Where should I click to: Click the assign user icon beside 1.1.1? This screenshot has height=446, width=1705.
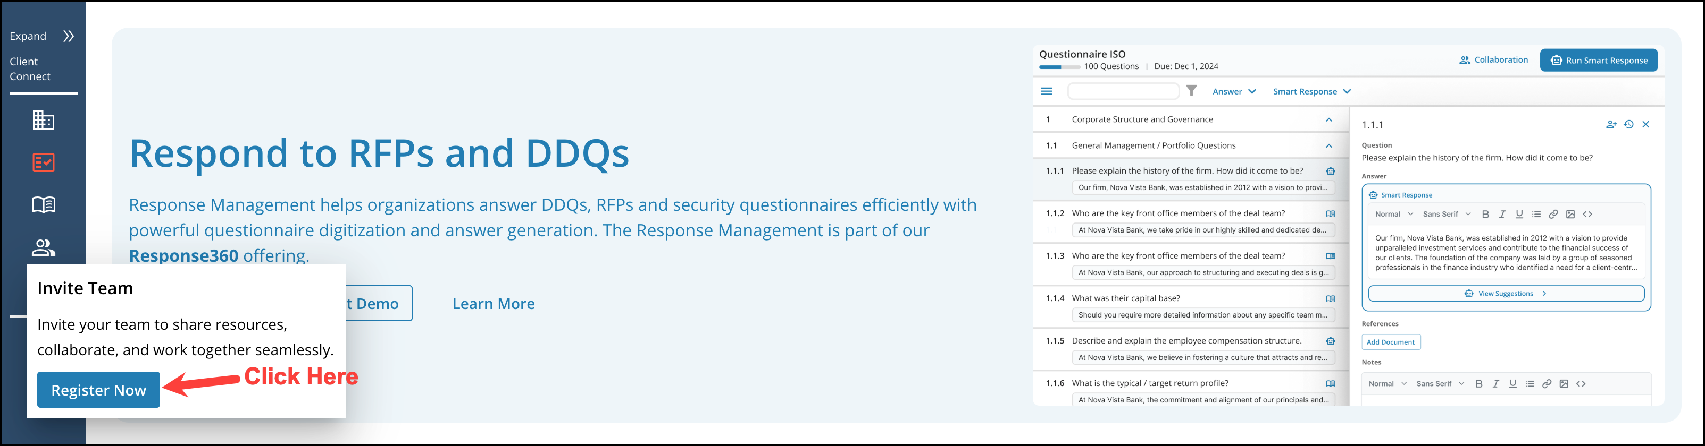coord(1611,124)
